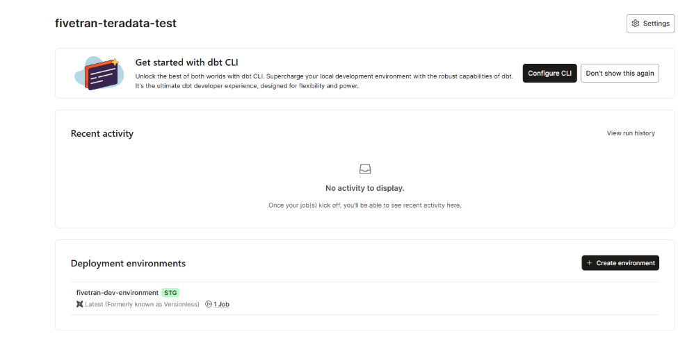The height and width of the screenshot is (338, 678).
Task: Click the Latest (Formerly known as Versionless) text
Action: (142, 304)
